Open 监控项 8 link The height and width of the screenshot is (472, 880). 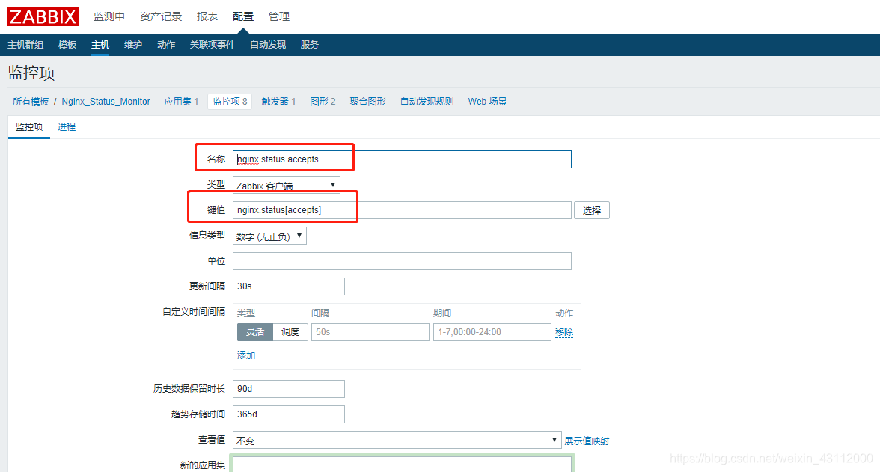pos(230,102)
